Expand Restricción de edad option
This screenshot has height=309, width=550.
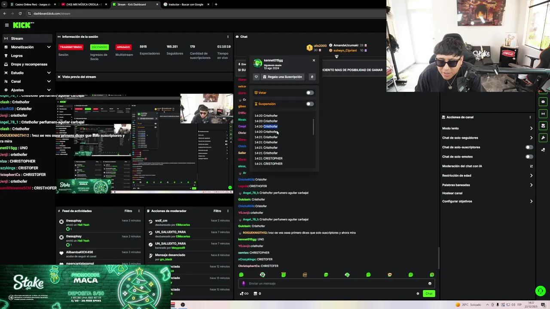[x=488, y=176]
